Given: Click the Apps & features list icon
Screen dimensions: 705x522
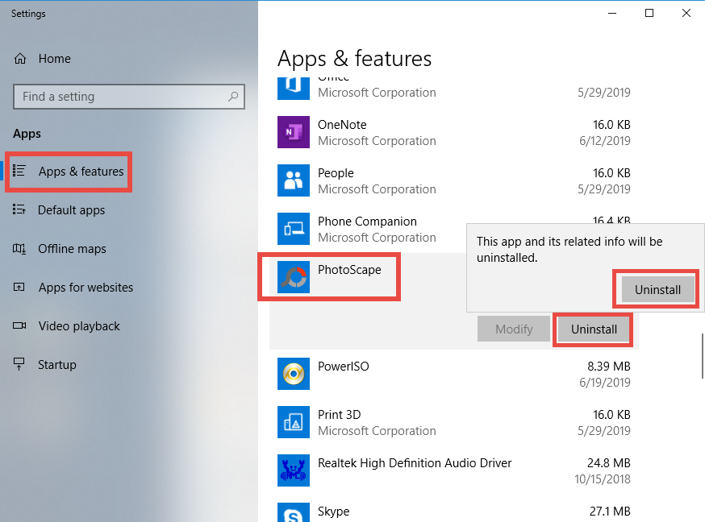Looking at the screenshot, I should coord(19,171).
